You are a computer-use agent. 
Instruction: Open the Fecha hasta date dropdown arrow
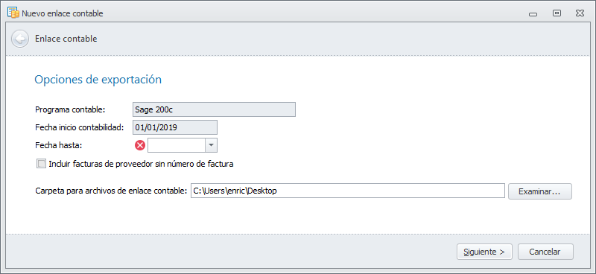(x=212, y=145)
